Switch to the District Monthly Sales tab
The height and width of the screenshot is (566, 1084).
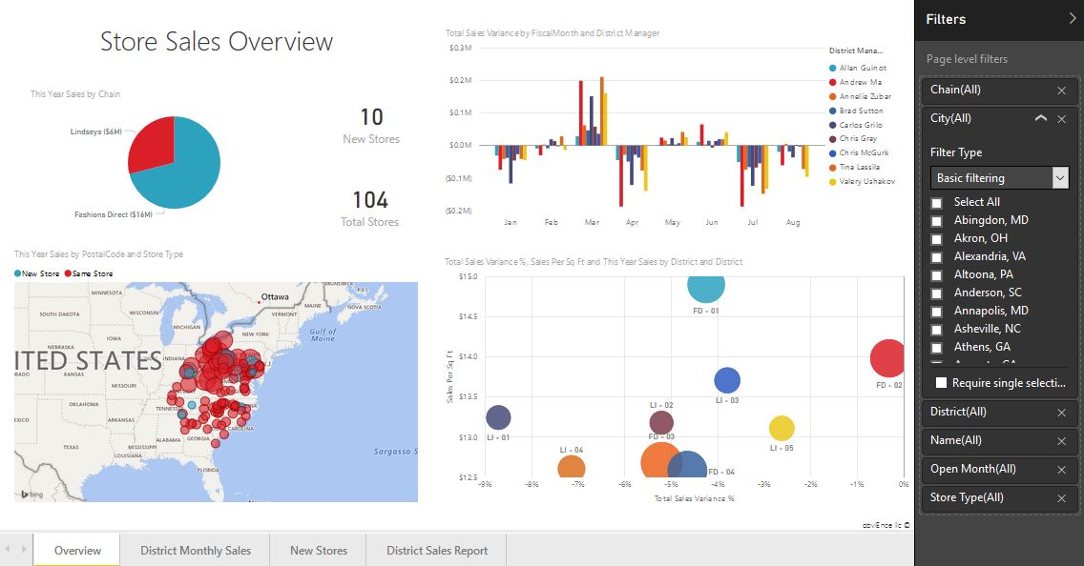point(195,550)
